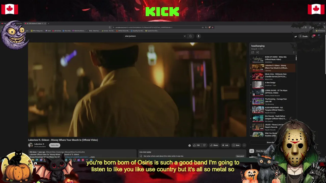Select Micah Ariss Obliterate playlist entry
Image resolution: width=326 pixels, height=183 pixels.
[273, 76]
